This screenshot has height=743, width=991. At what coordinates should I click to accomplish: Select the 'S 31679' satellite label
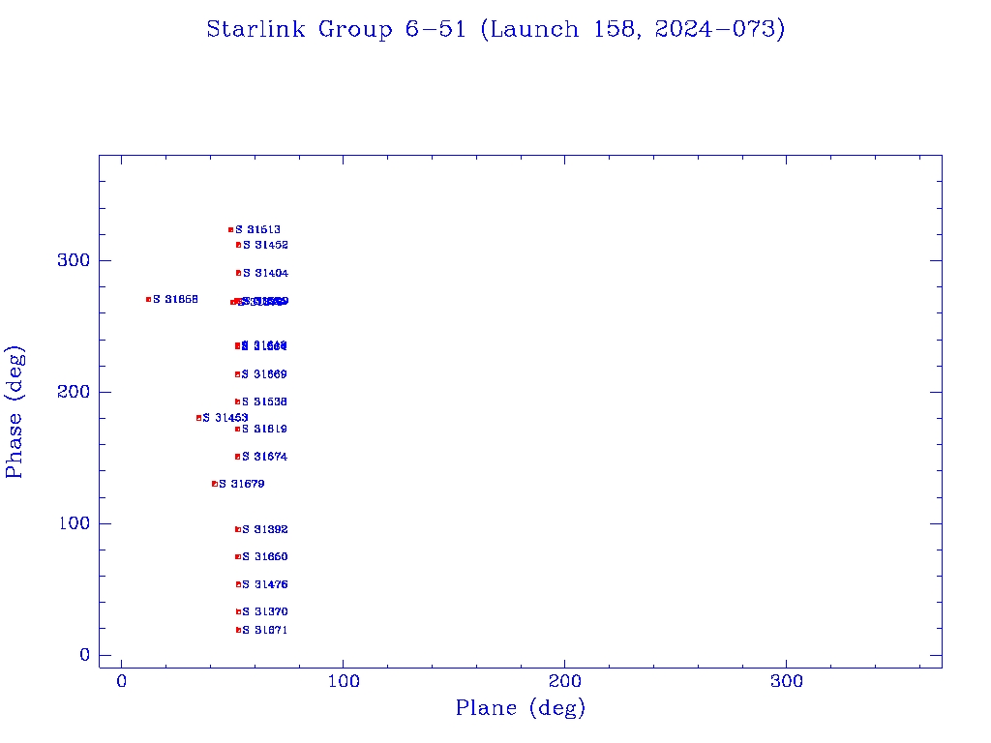coord(241,484)
